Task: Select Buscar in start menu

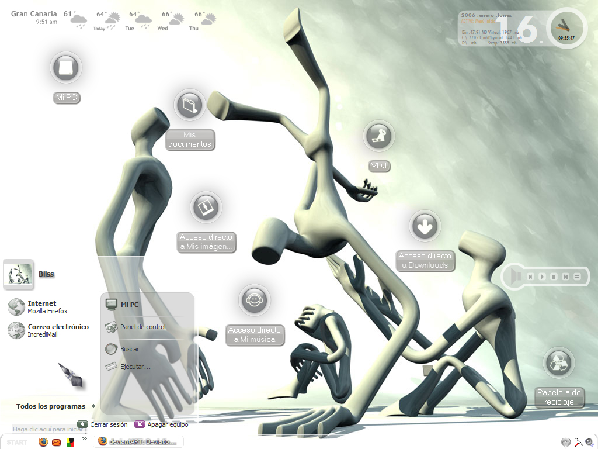Action: tap(130, 349)
